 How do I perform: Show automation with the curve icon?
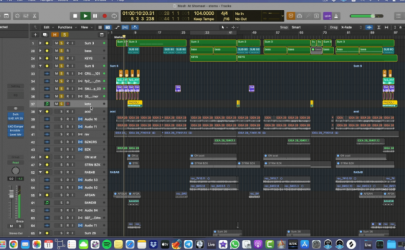click(117, 28)
